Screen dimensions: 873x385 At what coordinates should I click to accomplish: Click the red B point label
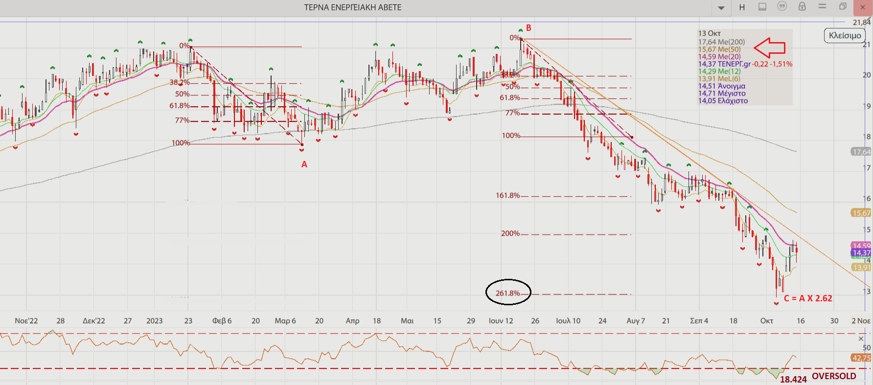click(x=528, y=28)
